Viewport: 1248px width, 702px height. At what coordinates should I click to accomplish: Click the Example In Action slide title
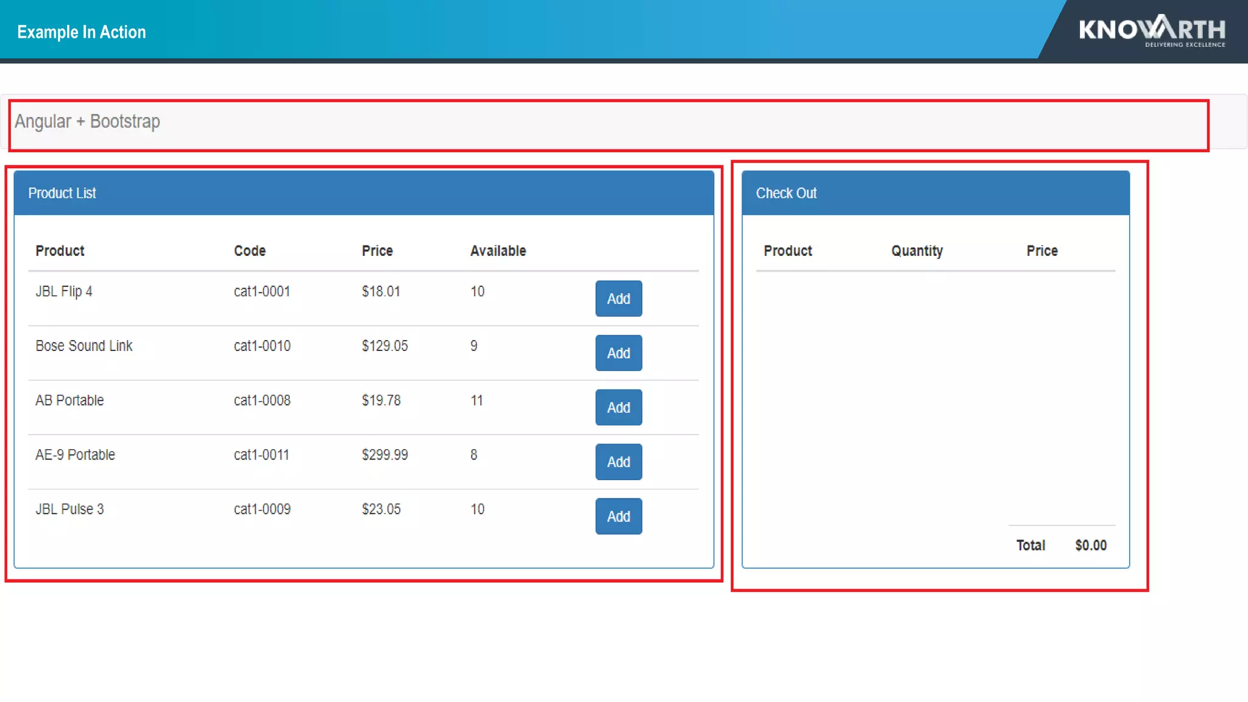[82, 32]
